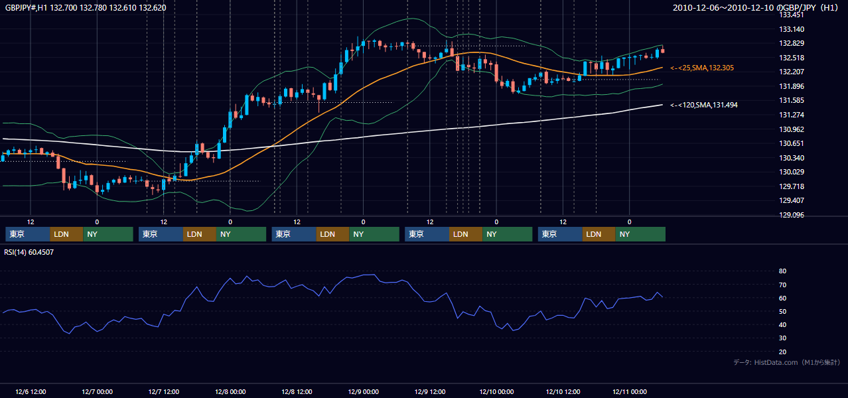Image resolution: width=848 pixels, height=398 pixels.
Task: Click RSI scale value 40
Action: point(782,324)
